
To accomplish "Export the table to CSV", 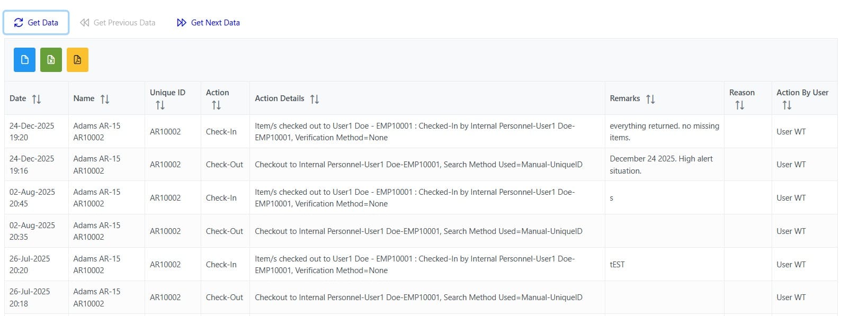I will [24, 59].
